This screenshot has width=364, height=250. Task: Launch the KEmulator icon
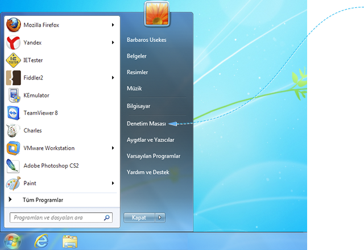tap(14, 95)
